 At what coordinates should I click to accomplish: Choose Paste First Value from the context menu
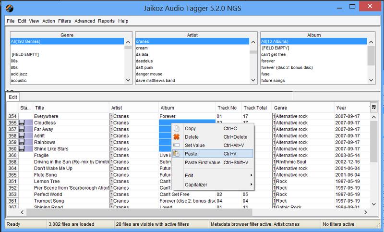coord(213,162)
